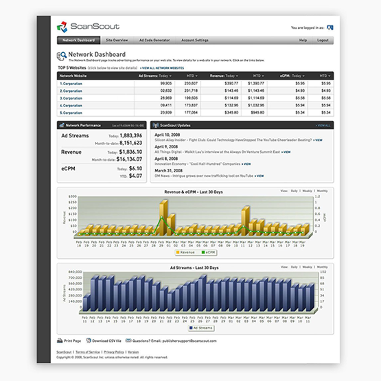Open the 4. Corporation site link
Screen dimensions: 381x381
(x=71, y=106)
